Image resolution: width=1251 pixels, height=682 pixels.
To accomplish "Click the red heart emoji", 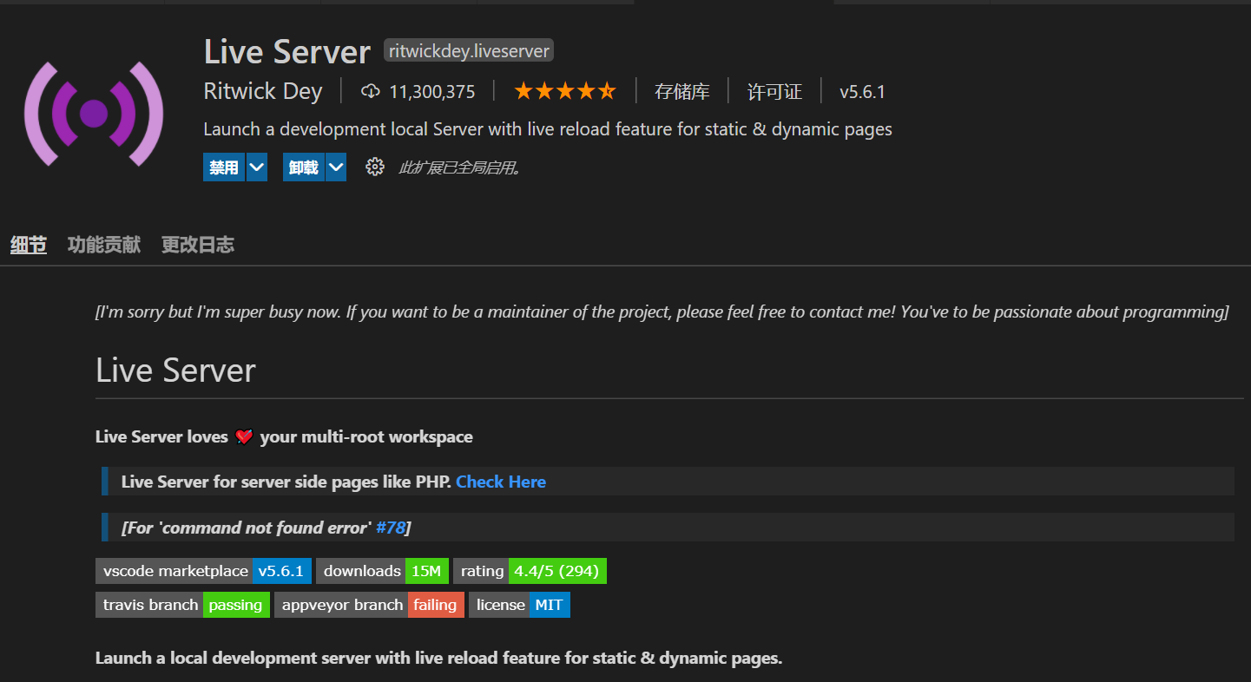I will click(244, 437).
